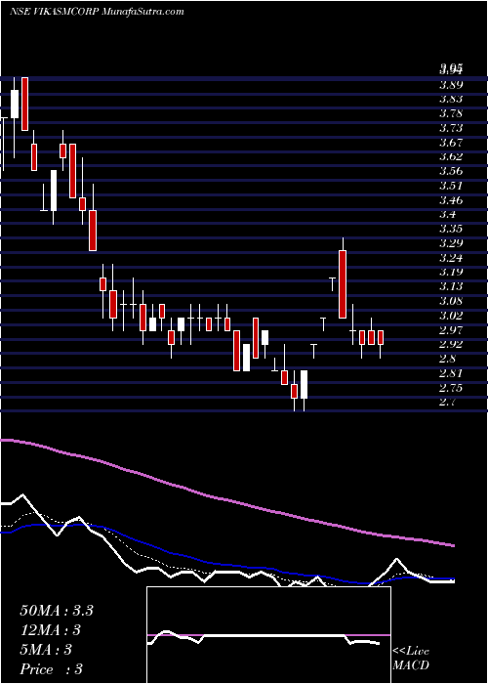The height and width of the screenshot is (684, 488).
Task: Click the 3.13 price axis label
Action: (451, 286)
